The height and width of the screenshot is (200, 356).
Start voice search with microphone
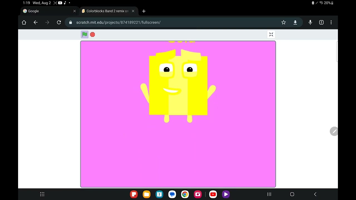pos(310,22)
